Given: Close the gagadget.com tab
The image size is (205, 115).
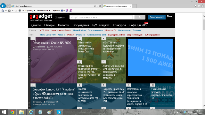Looking at the screenshot, I should coord(131,6).
